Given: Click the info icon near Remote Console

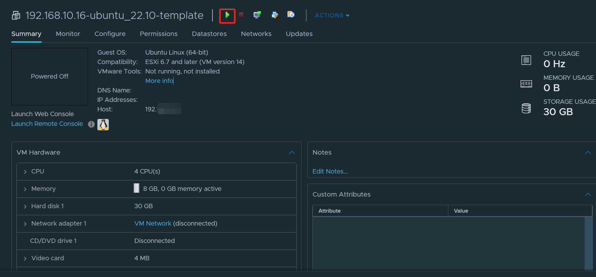Looking at the screenshot, I should (91, 124).
